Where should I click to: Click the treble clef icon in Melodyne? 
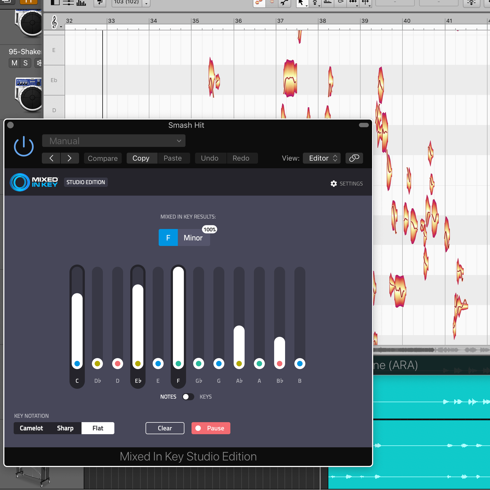click(55, 22)
